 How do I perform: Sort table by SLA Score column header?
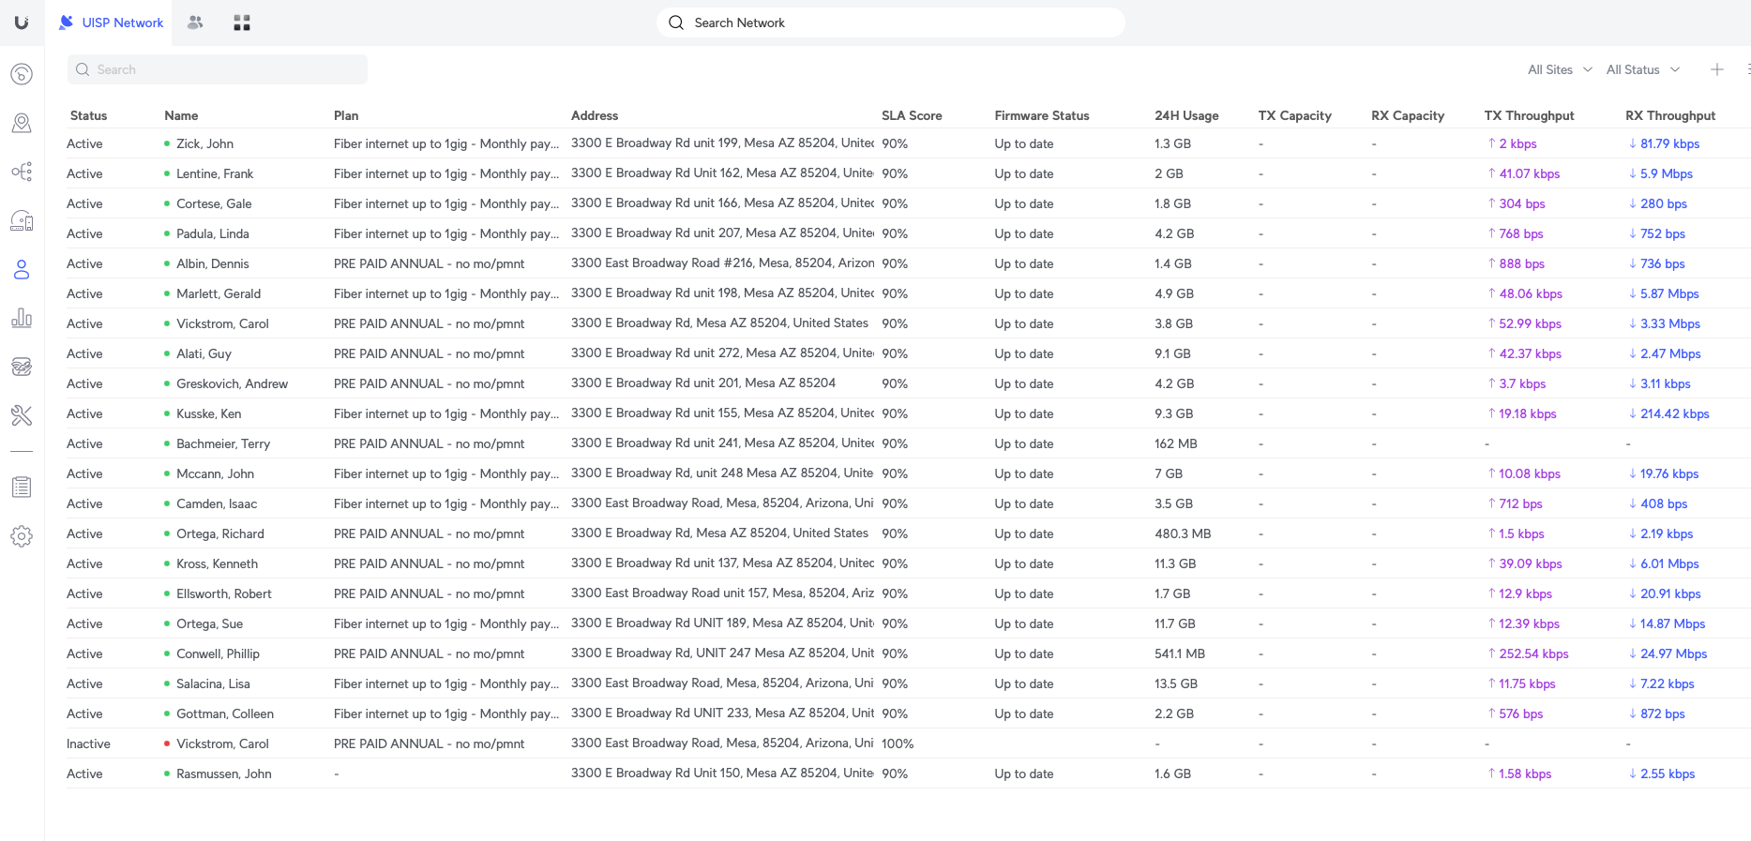(x=911, y=115)
